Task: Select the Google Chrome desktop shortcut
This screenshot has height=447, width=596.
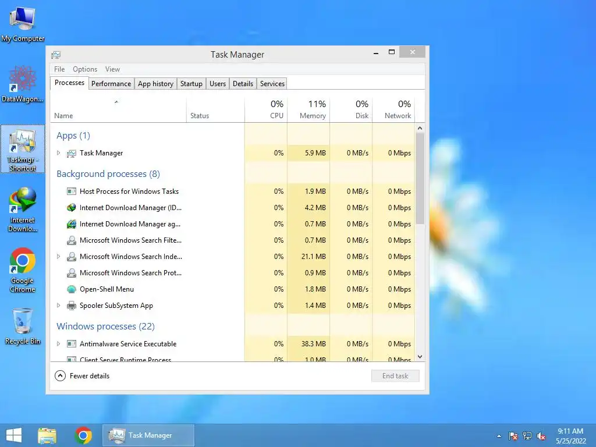Action: click(x=23, y=270)
